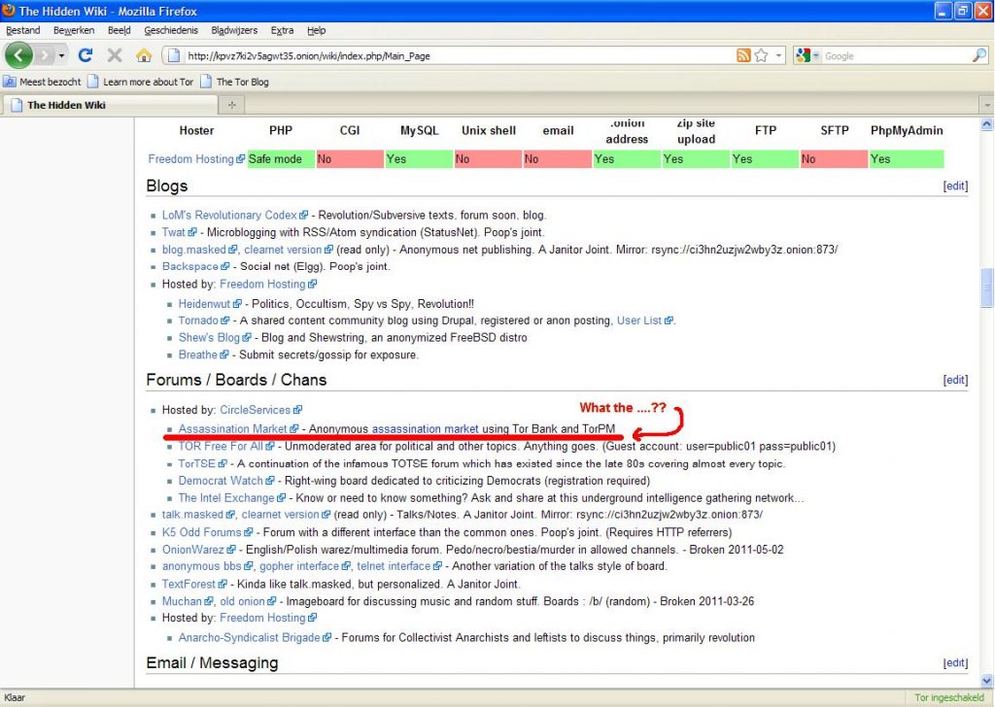The height and width of the screenshot is (707, 995).
Task: Open the Extra menu
Action: (x=282, y=30)
